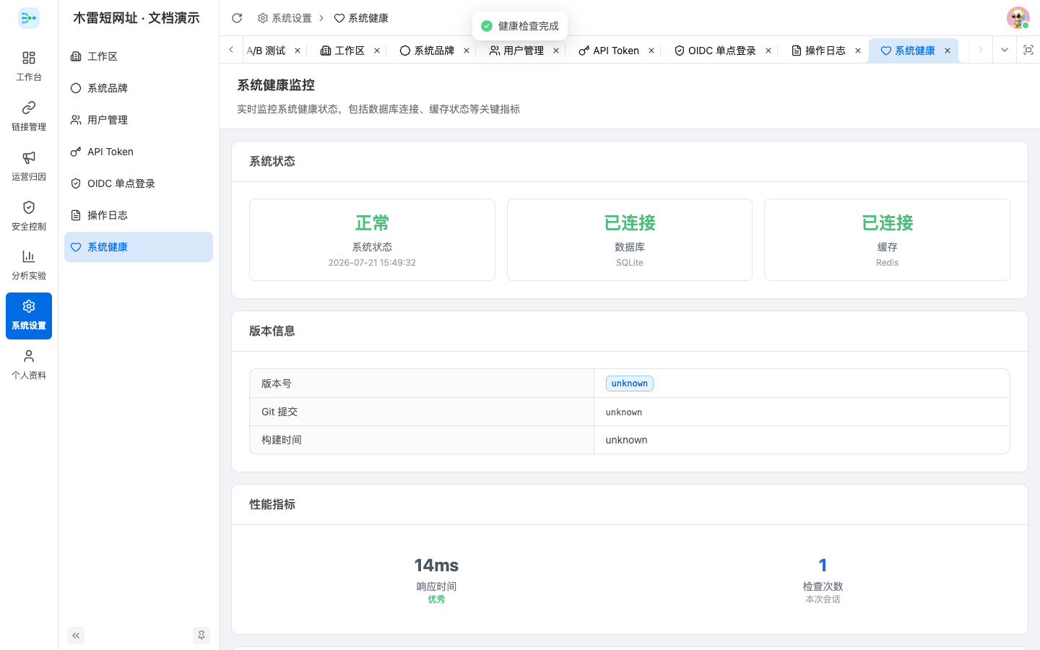Click the 木雷短网址 · 文档演示 title

tap(136, 18)
